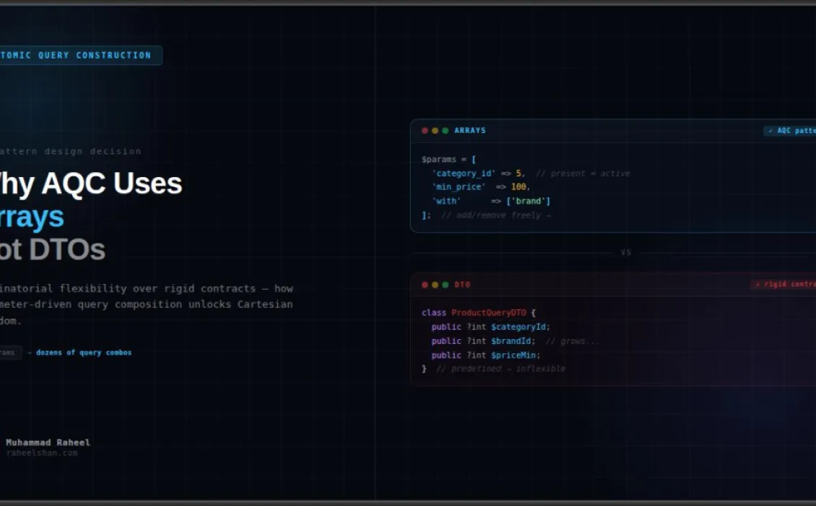Click the '$params = [' code line
Viewport: 816px width, 506px height.
click(448, 160)
